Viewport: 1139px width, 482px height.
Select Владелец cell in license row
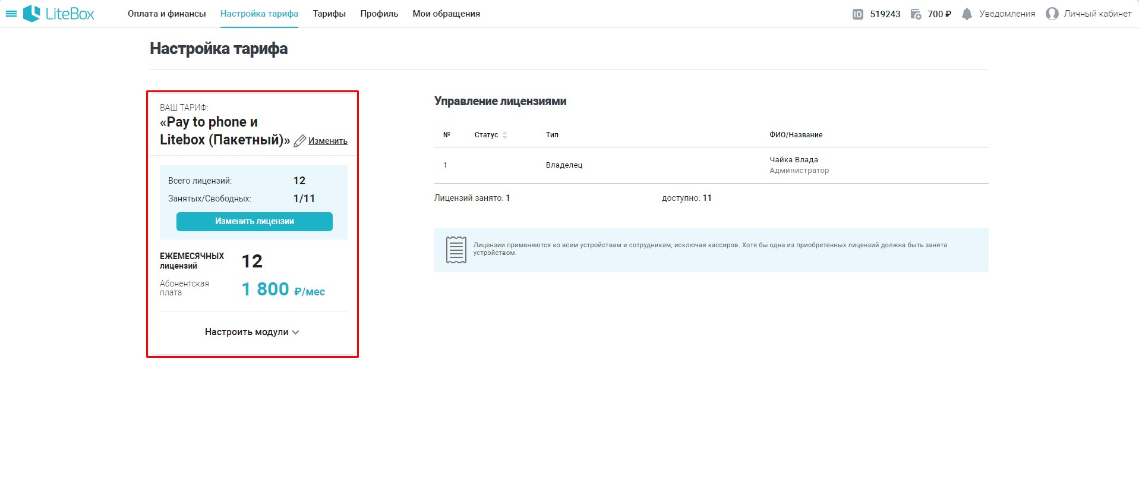[x=564, y=165]
